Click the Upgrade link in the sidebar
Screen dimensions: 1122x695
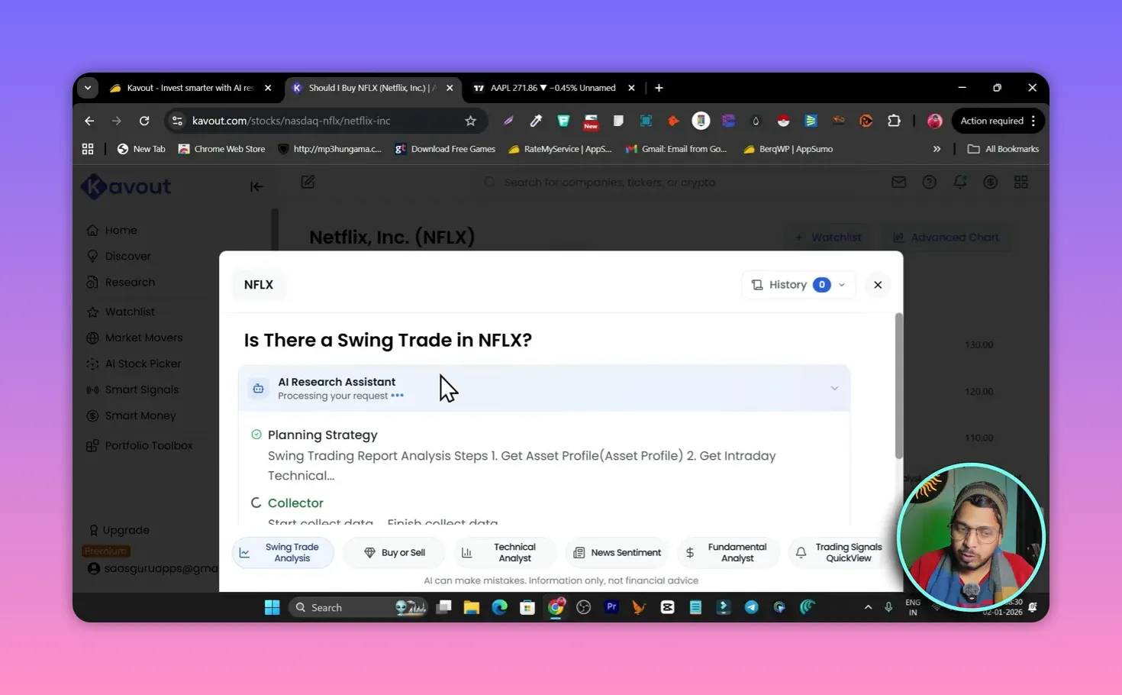click(125, 530)
